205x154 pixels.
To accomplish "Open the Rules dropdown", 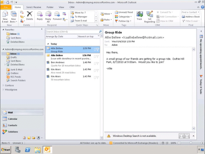I will (106, 20).
